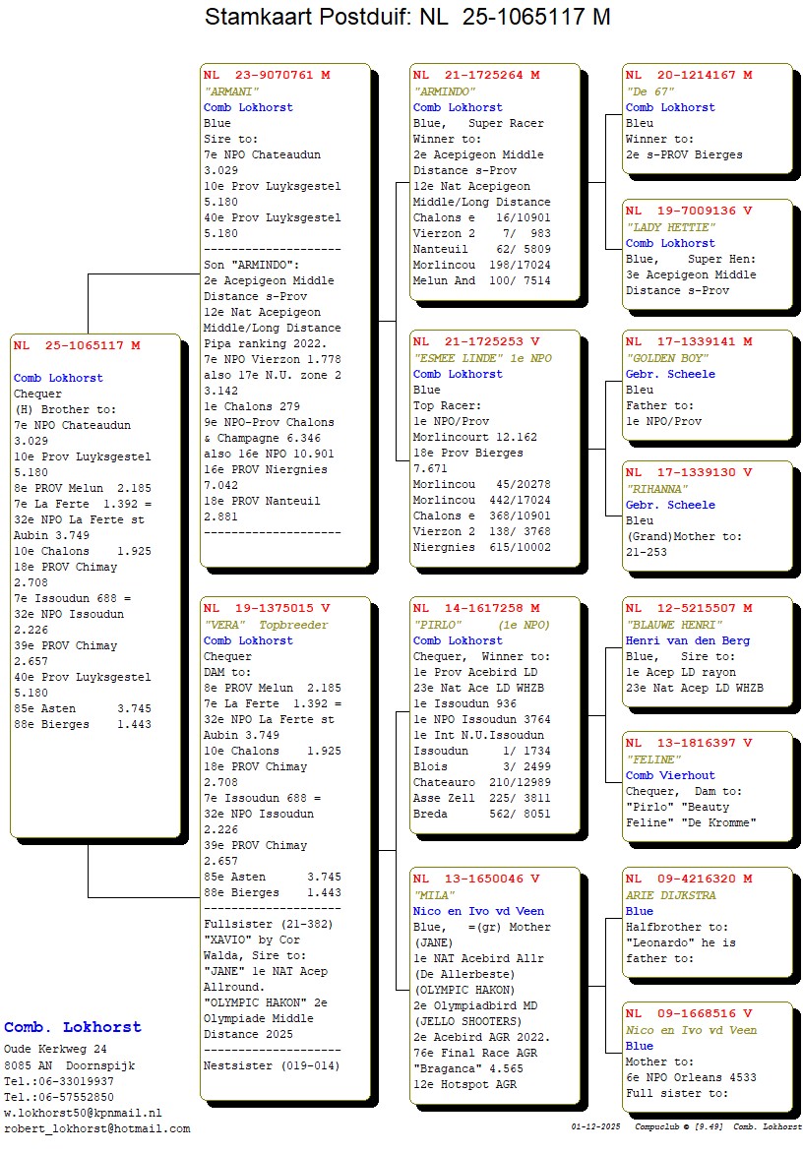The height and width of the screenshot is (1153, 803).
Task: Click the "PIRLO" (1e NPO) name
Action: point(481,625)
